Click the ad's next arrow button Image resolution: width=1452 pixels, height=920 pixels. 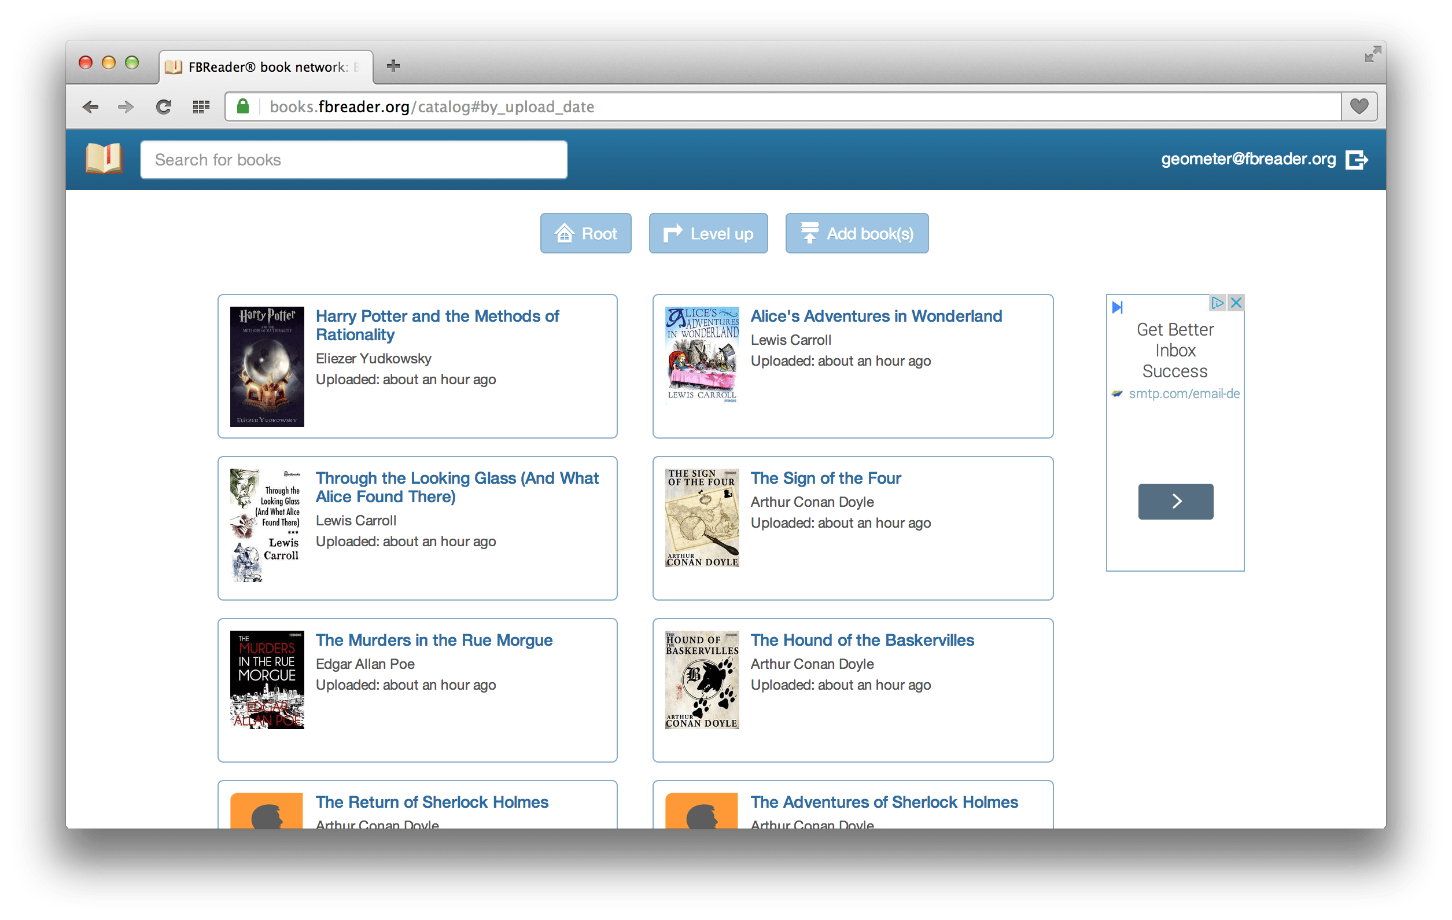click(1175, 501)
